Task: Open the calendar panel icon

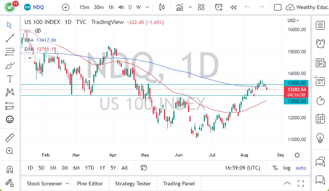Action: pyautogui.click(x=320, y=119)
